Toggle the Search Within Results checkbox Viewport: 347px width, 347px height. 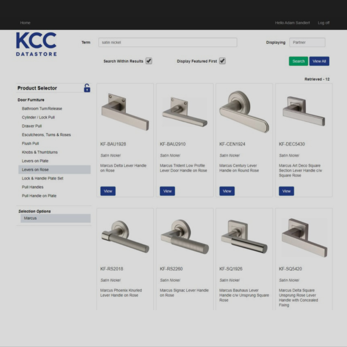(149, 61)
